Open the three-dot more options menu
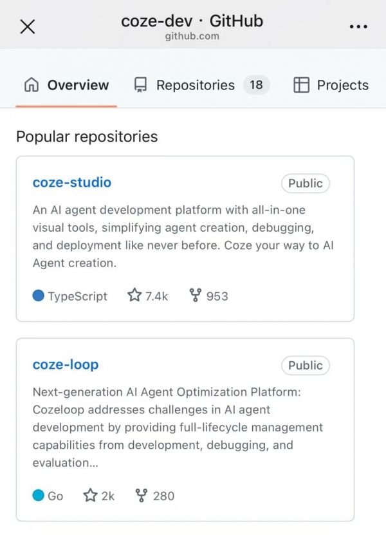 (358, 26)
